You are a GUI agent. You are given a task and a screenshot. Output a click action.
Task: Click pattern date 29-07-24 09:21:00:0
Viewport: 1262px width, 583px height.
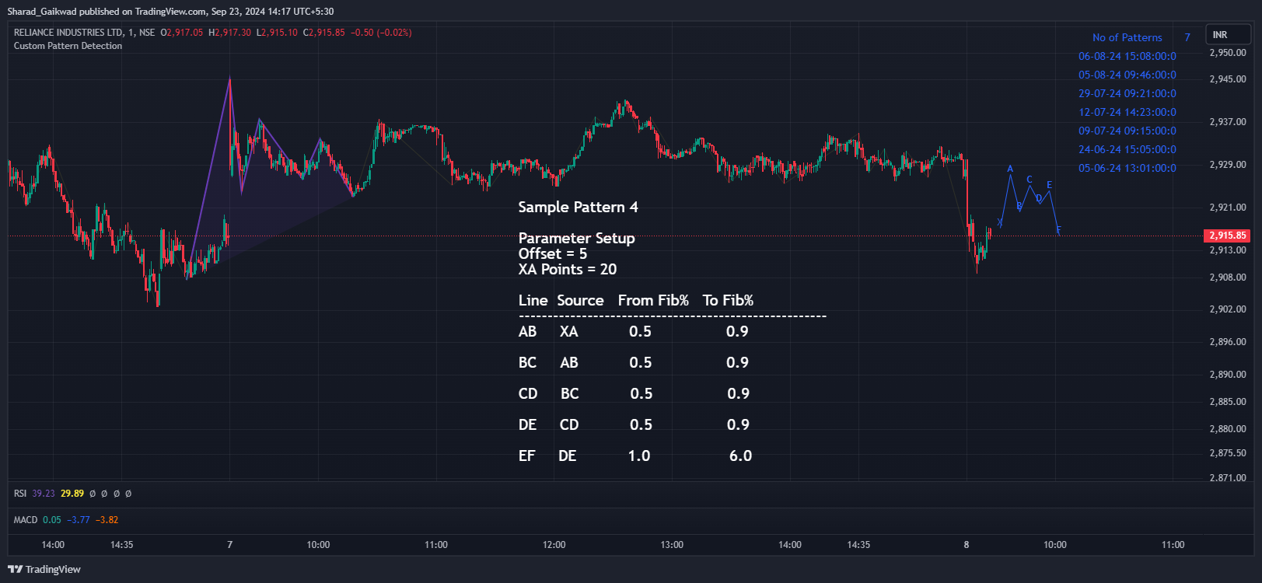point(1127,93)
